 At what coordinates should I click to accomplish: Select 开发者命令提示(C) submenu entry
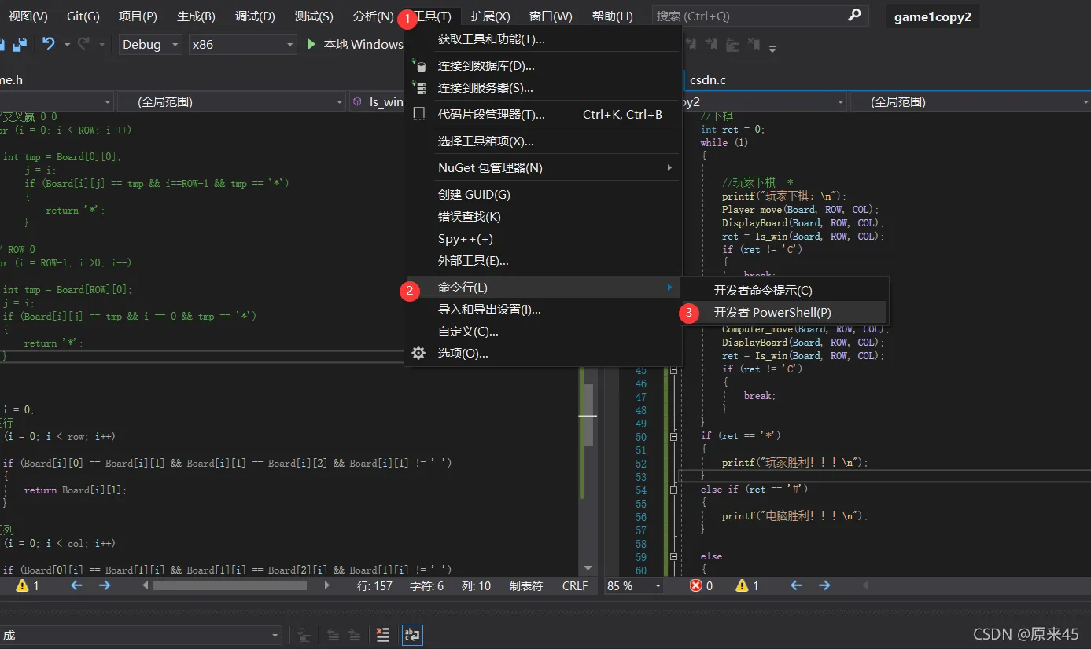784,291
